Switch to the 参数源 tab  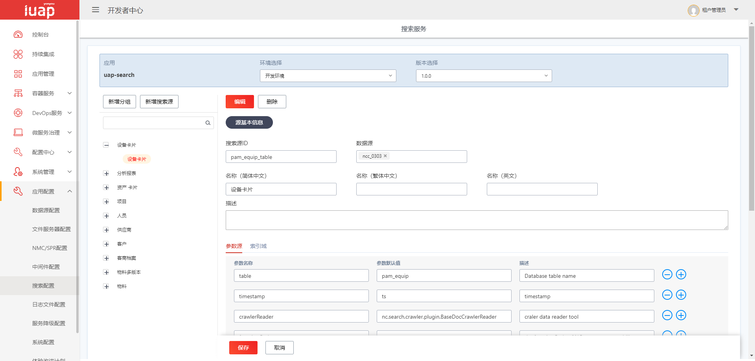coord(234,246)
